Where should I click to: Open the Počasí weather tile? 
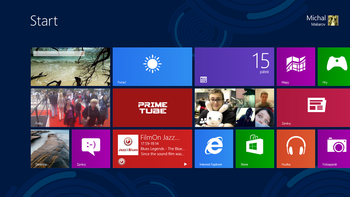[x=152, y=66]
